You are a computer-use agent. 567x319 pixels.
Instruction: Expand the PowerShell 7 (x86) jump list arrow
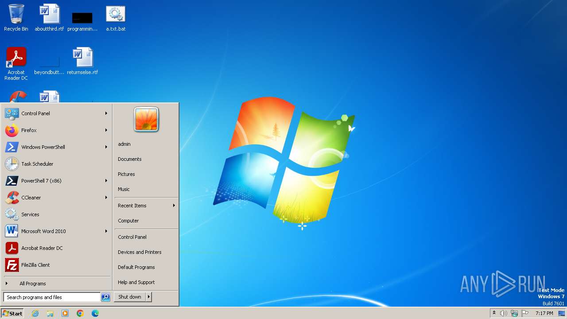106,181
